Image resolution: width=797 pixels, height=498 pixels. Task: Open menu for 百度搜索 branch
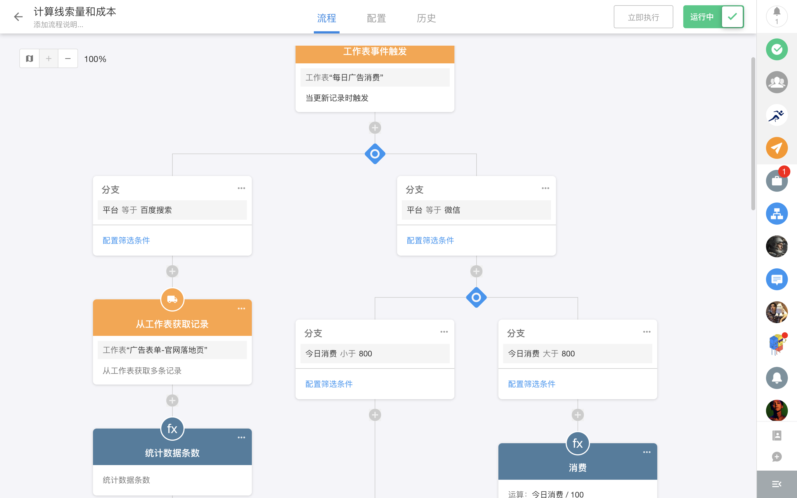point(241,188)
